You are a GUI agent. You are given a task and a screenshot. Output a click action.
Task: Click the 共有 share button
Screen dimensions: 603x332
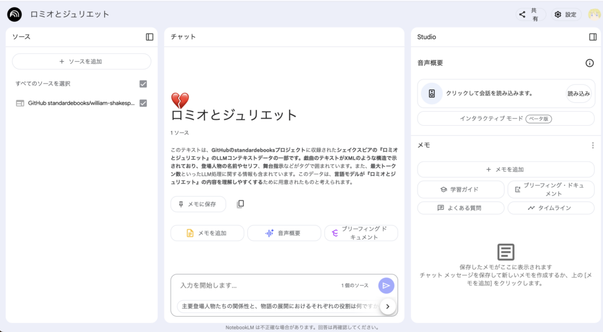pyautogui.click(x=531, y=15)
